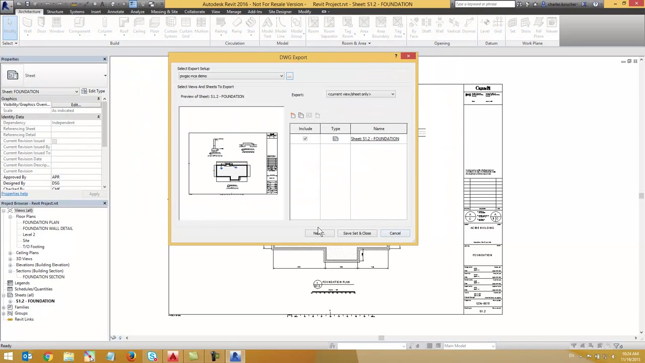
Task: Collapse the Graphics section in Properties
Action: point(98,99)
